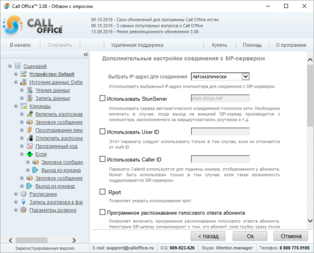Viewport: 314px width, 253px height.
Task: Open the Выбрать IP-адрес dropdown
Action: click(x=245, y=76)
